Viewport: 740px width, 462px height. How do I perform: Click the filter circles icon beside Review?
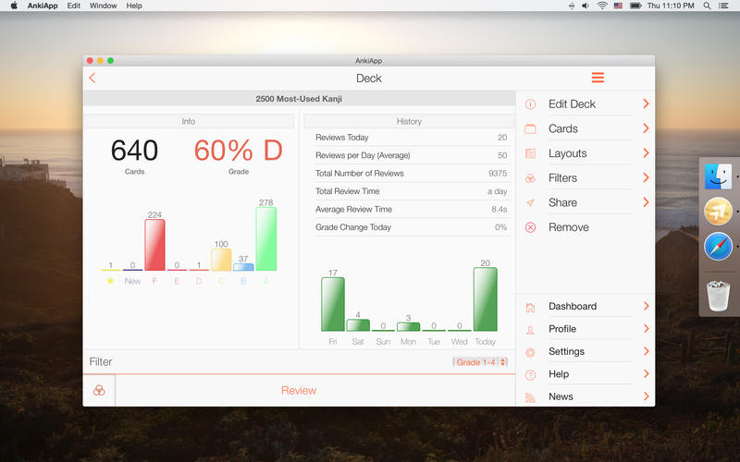click(x=99, y=390)
